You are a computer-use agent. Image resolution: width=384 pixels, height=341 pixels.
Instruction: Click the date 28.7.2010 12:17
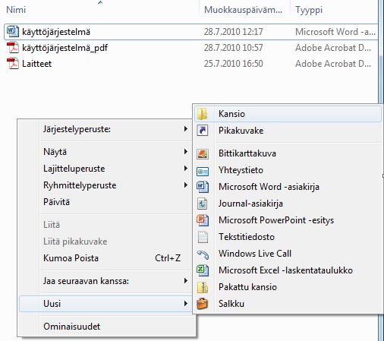coord(234,32)
